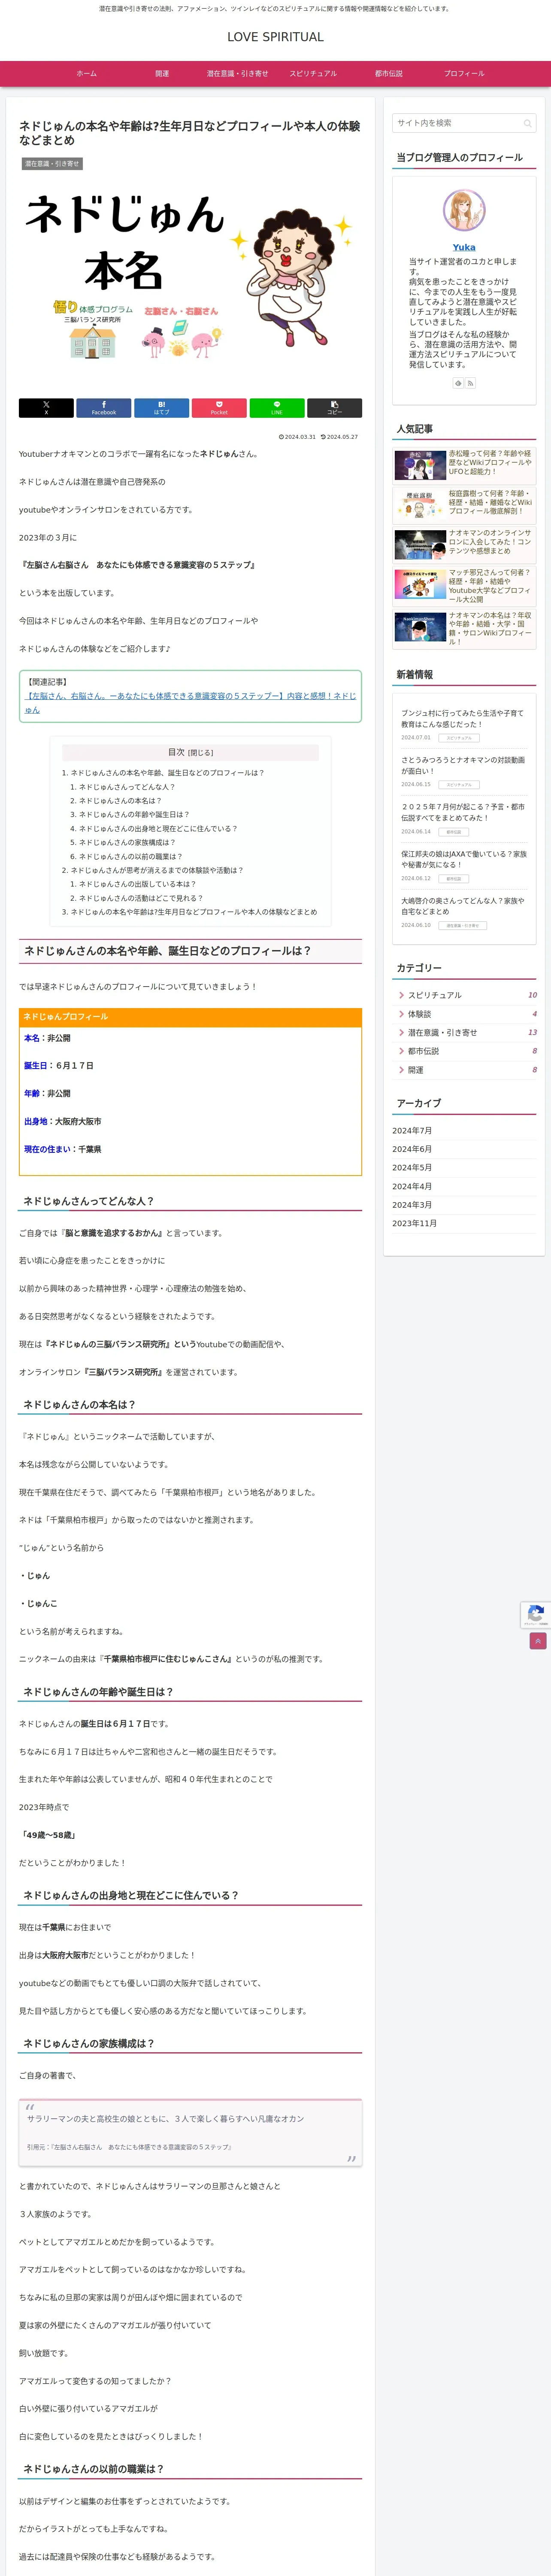This screenshot has height=2576, width=551.
Task: Jump to 活動はどこで見れる？ in contents
Action: click(x=141, y=898)
